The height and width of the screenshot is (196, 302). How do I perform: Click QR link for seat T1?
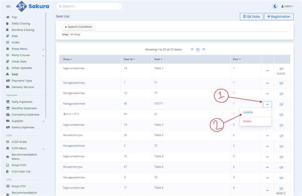(281, 83)
